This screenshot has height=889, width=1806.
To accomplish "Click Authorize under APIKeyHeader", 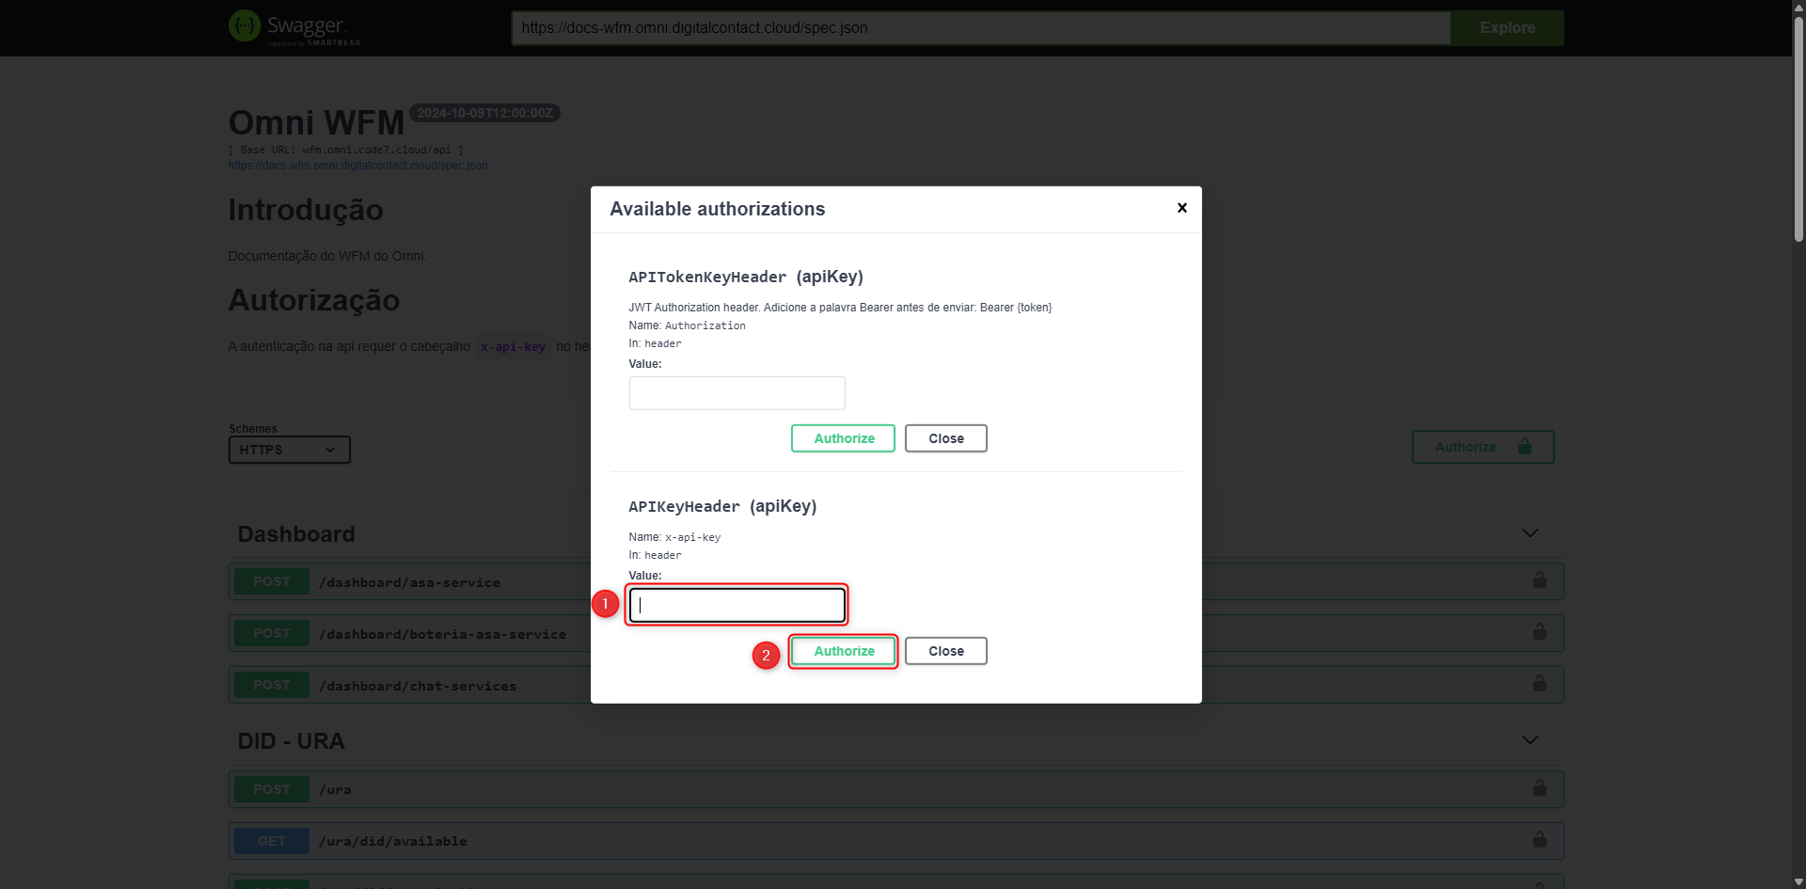I will [842, 651].
